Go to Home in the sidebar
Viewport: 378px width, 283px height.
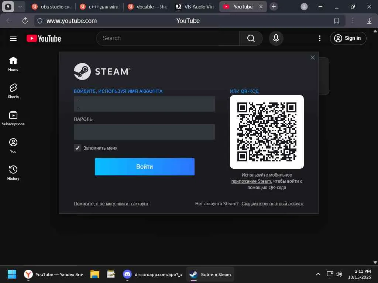pyautogui.click(x=13, y=64)
